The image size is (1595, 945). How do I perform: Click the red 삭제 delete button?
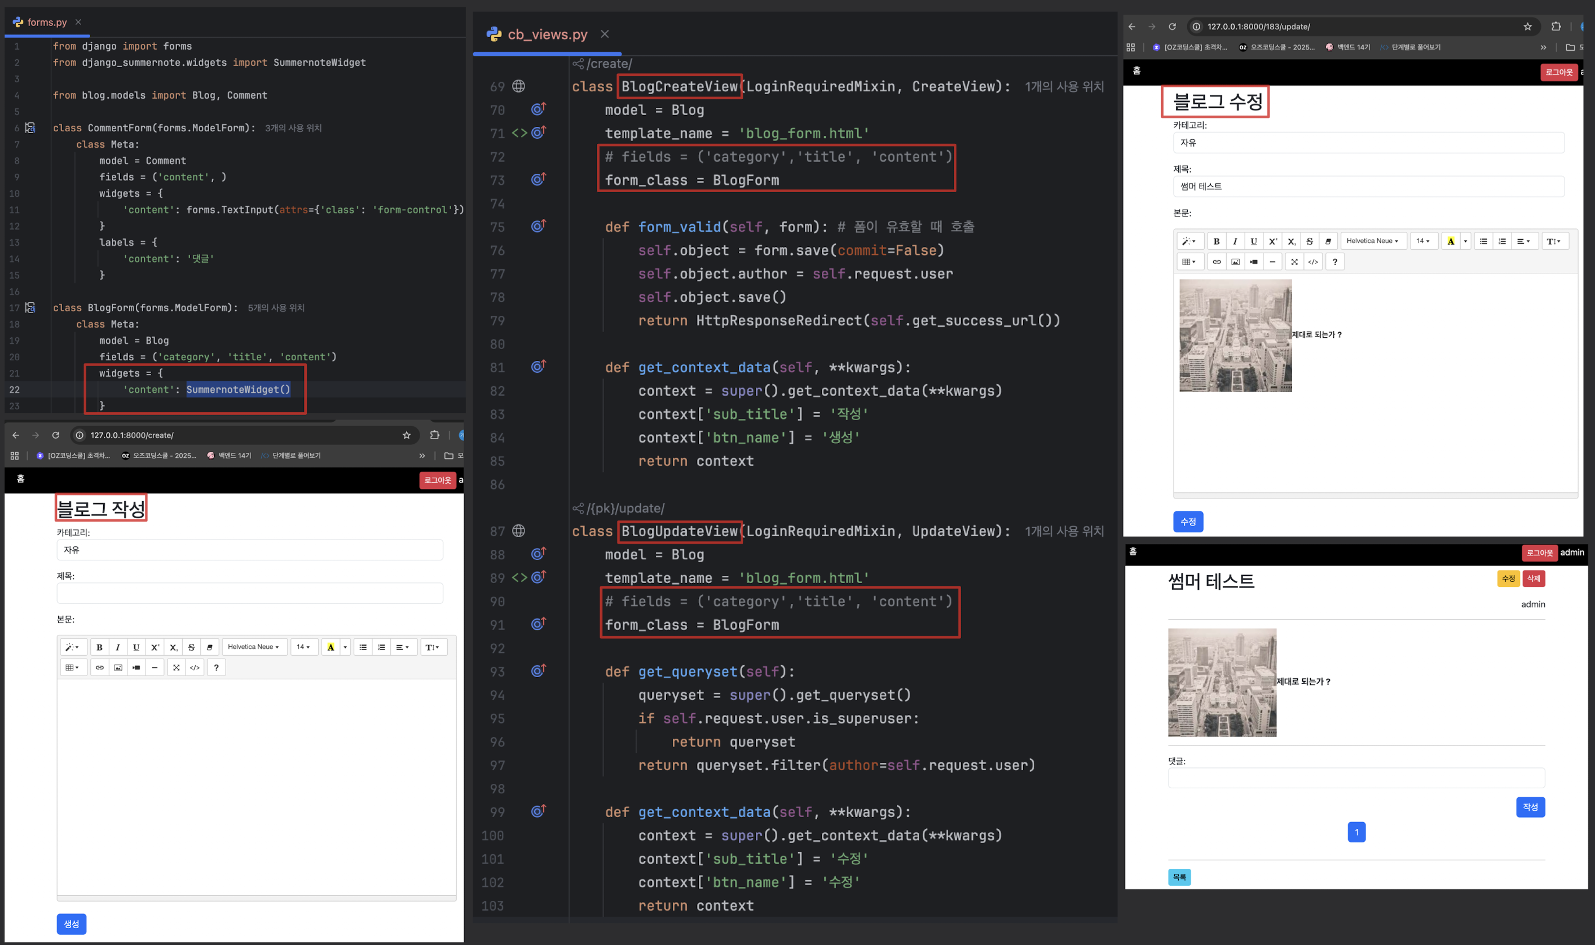[1534, 579]
